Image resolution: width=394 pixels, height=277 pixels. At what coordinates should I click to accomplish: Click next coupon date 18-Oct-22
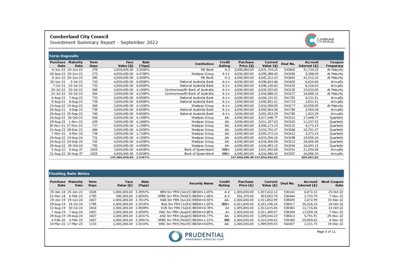[x=335, y=204]
